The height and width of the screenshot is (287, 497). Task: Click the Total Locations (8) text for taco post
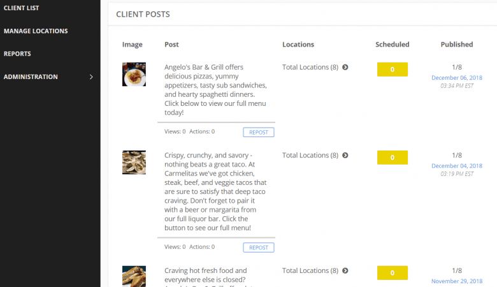(310, 155)
